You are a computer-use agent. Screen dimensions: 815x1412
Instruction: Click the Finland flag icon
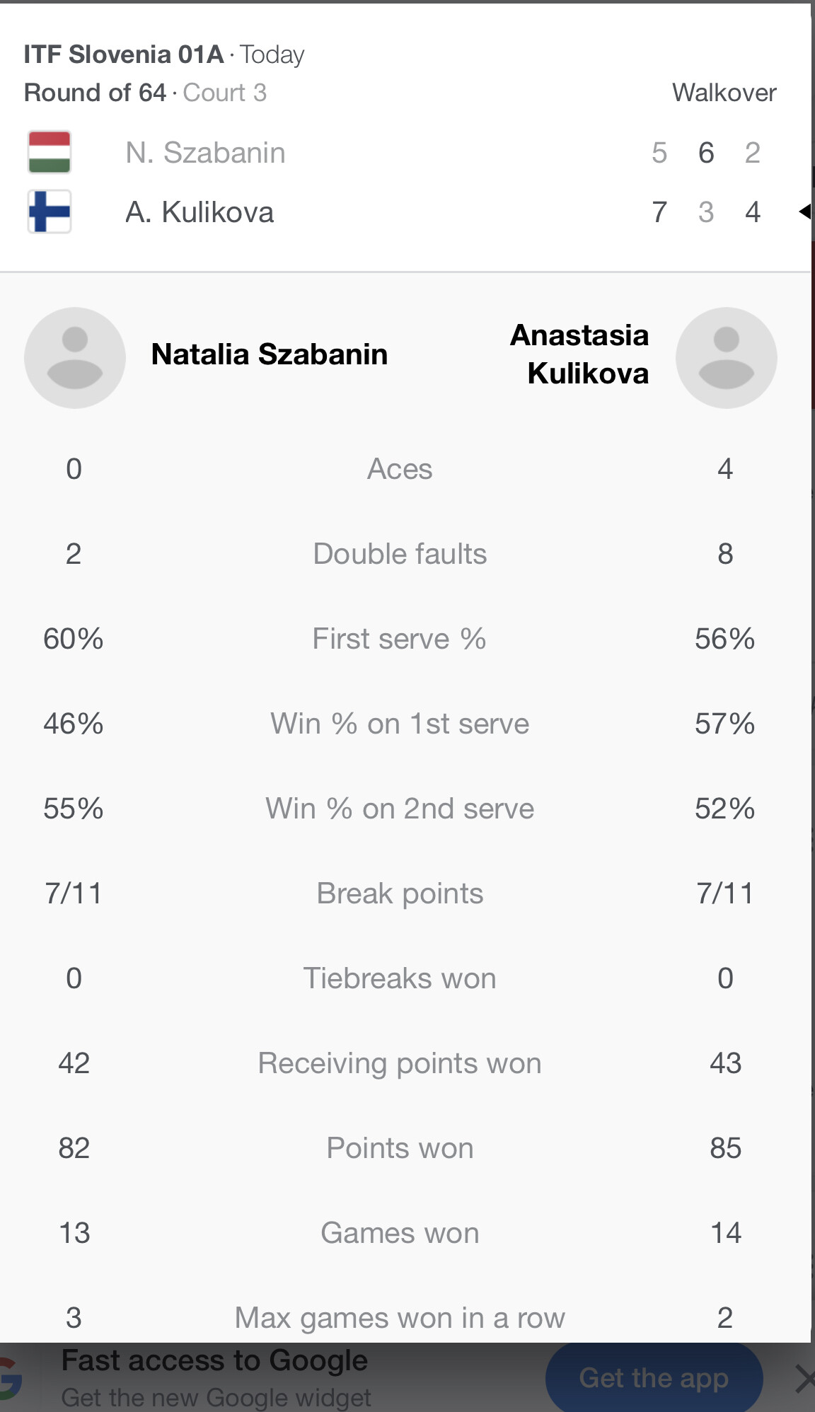pos(50,212)
